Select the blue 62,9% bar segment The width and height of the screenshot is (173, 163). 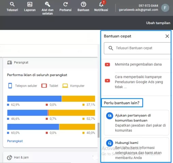point(34,99)
